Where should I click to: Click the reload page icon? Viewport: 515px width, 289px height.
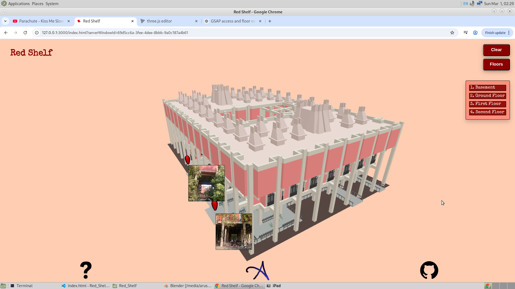coord(25,33)
